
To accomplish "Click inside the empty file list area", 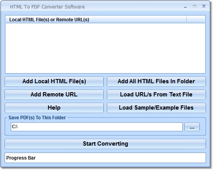I will pyautogui.click(x=105, y=48).
